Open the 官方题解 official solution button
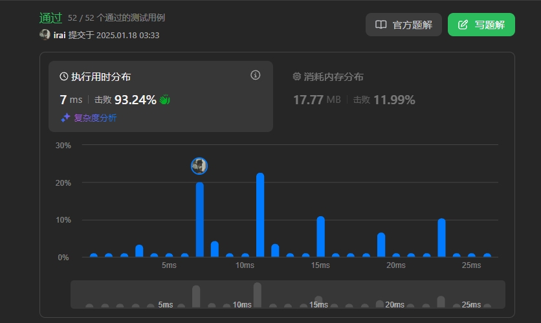Screen dimensions: 541x323 click(x=403, y=25)
